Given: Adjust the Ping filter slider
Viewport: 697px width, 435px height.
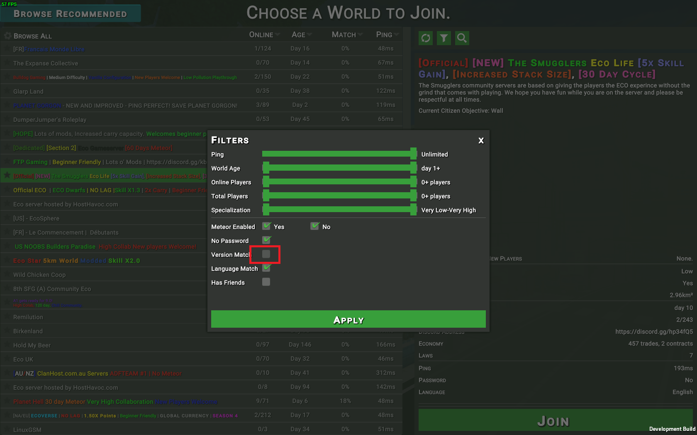Looking at the screenshot, I should click(339, 154).
